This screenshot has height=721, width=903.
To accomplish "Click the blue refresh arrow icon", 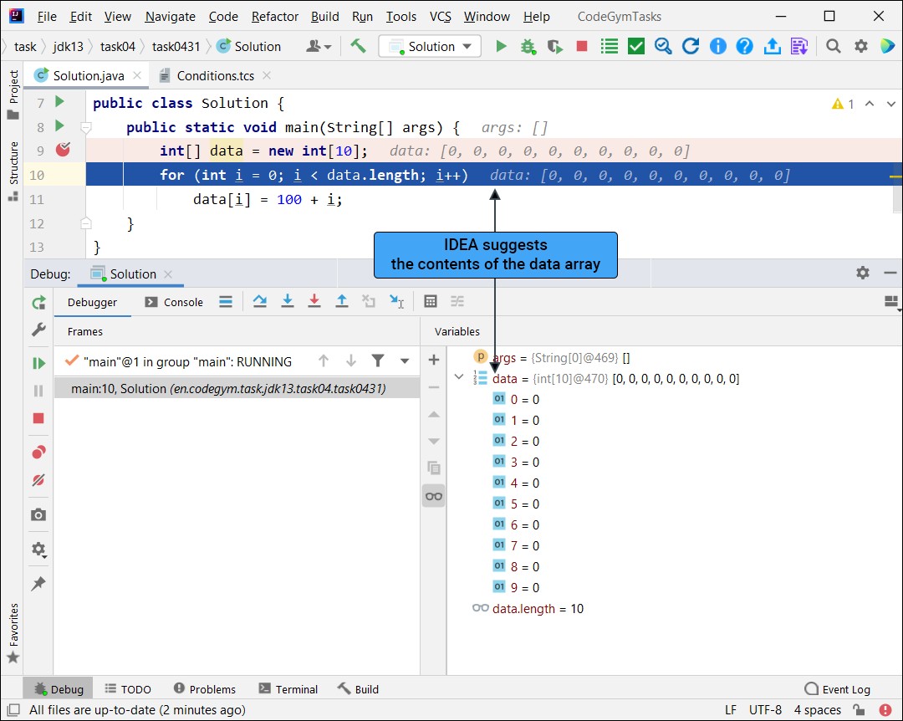I will pyautogui.click(x=690, y=46).
